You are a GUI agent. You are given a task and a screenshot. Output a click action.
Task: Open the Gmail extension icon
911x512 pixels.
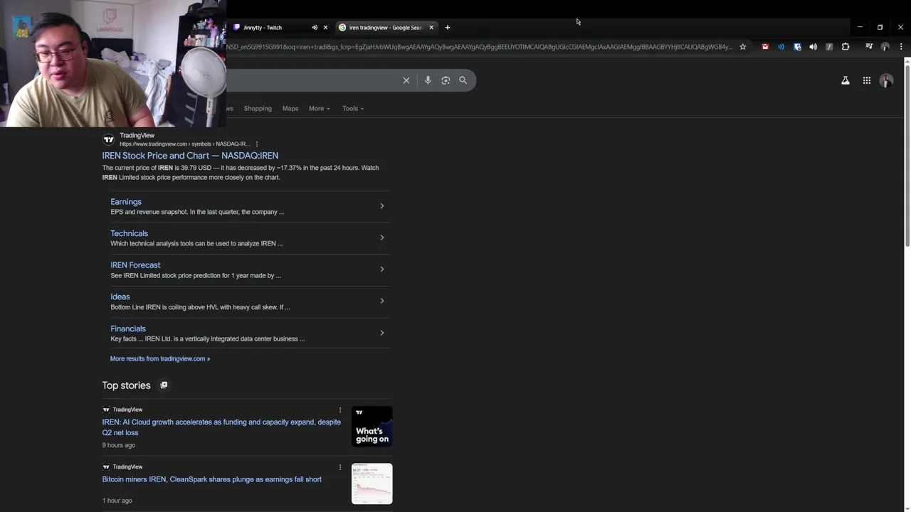[x=765, y=47]
